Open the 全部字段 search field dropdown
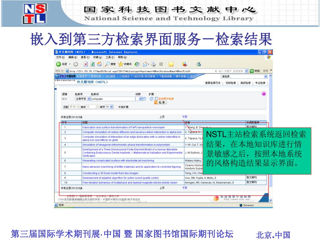The width and height of the screenshot is (320, 240). click(83, 99)
